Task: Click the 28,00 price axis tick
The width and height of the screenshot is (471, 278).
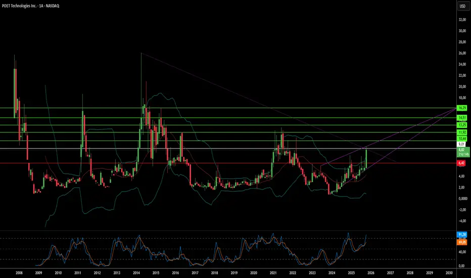Action: click(462, 42)
